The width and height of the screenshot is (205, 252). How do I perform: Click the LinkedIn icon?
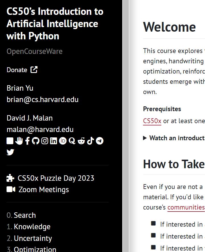click(53, 141)
